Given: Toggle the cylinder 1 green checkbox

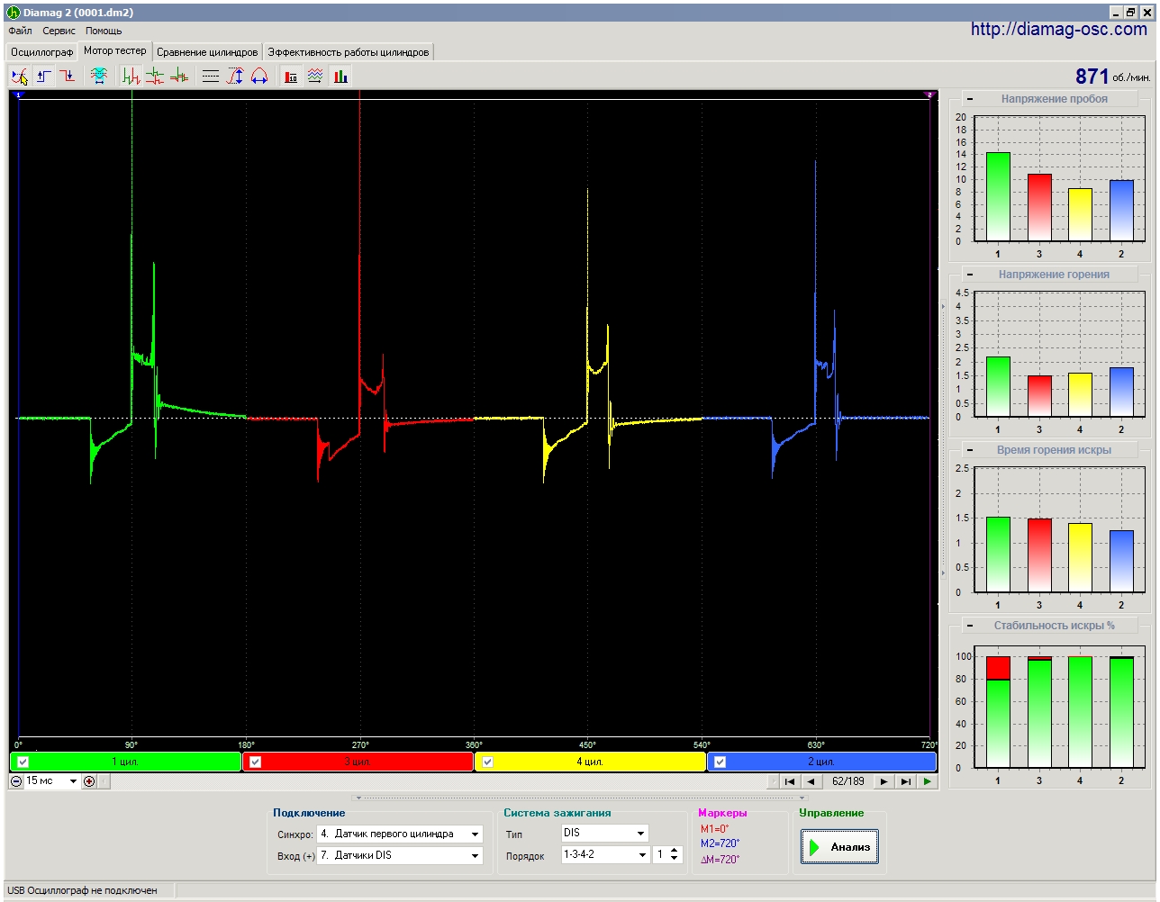Looking at the screenshot, I should 23,762.
